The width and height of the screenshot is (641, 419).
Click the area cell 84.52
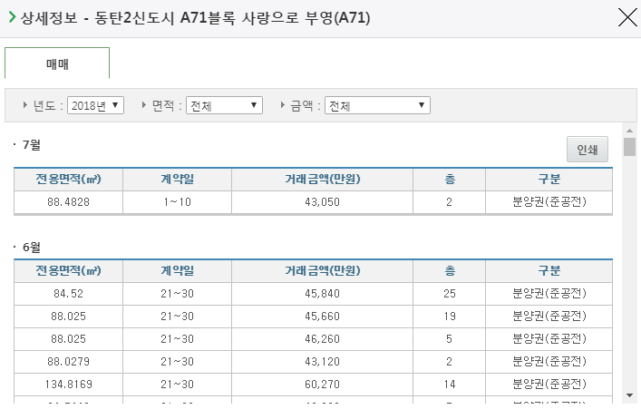tap(68, 294)
